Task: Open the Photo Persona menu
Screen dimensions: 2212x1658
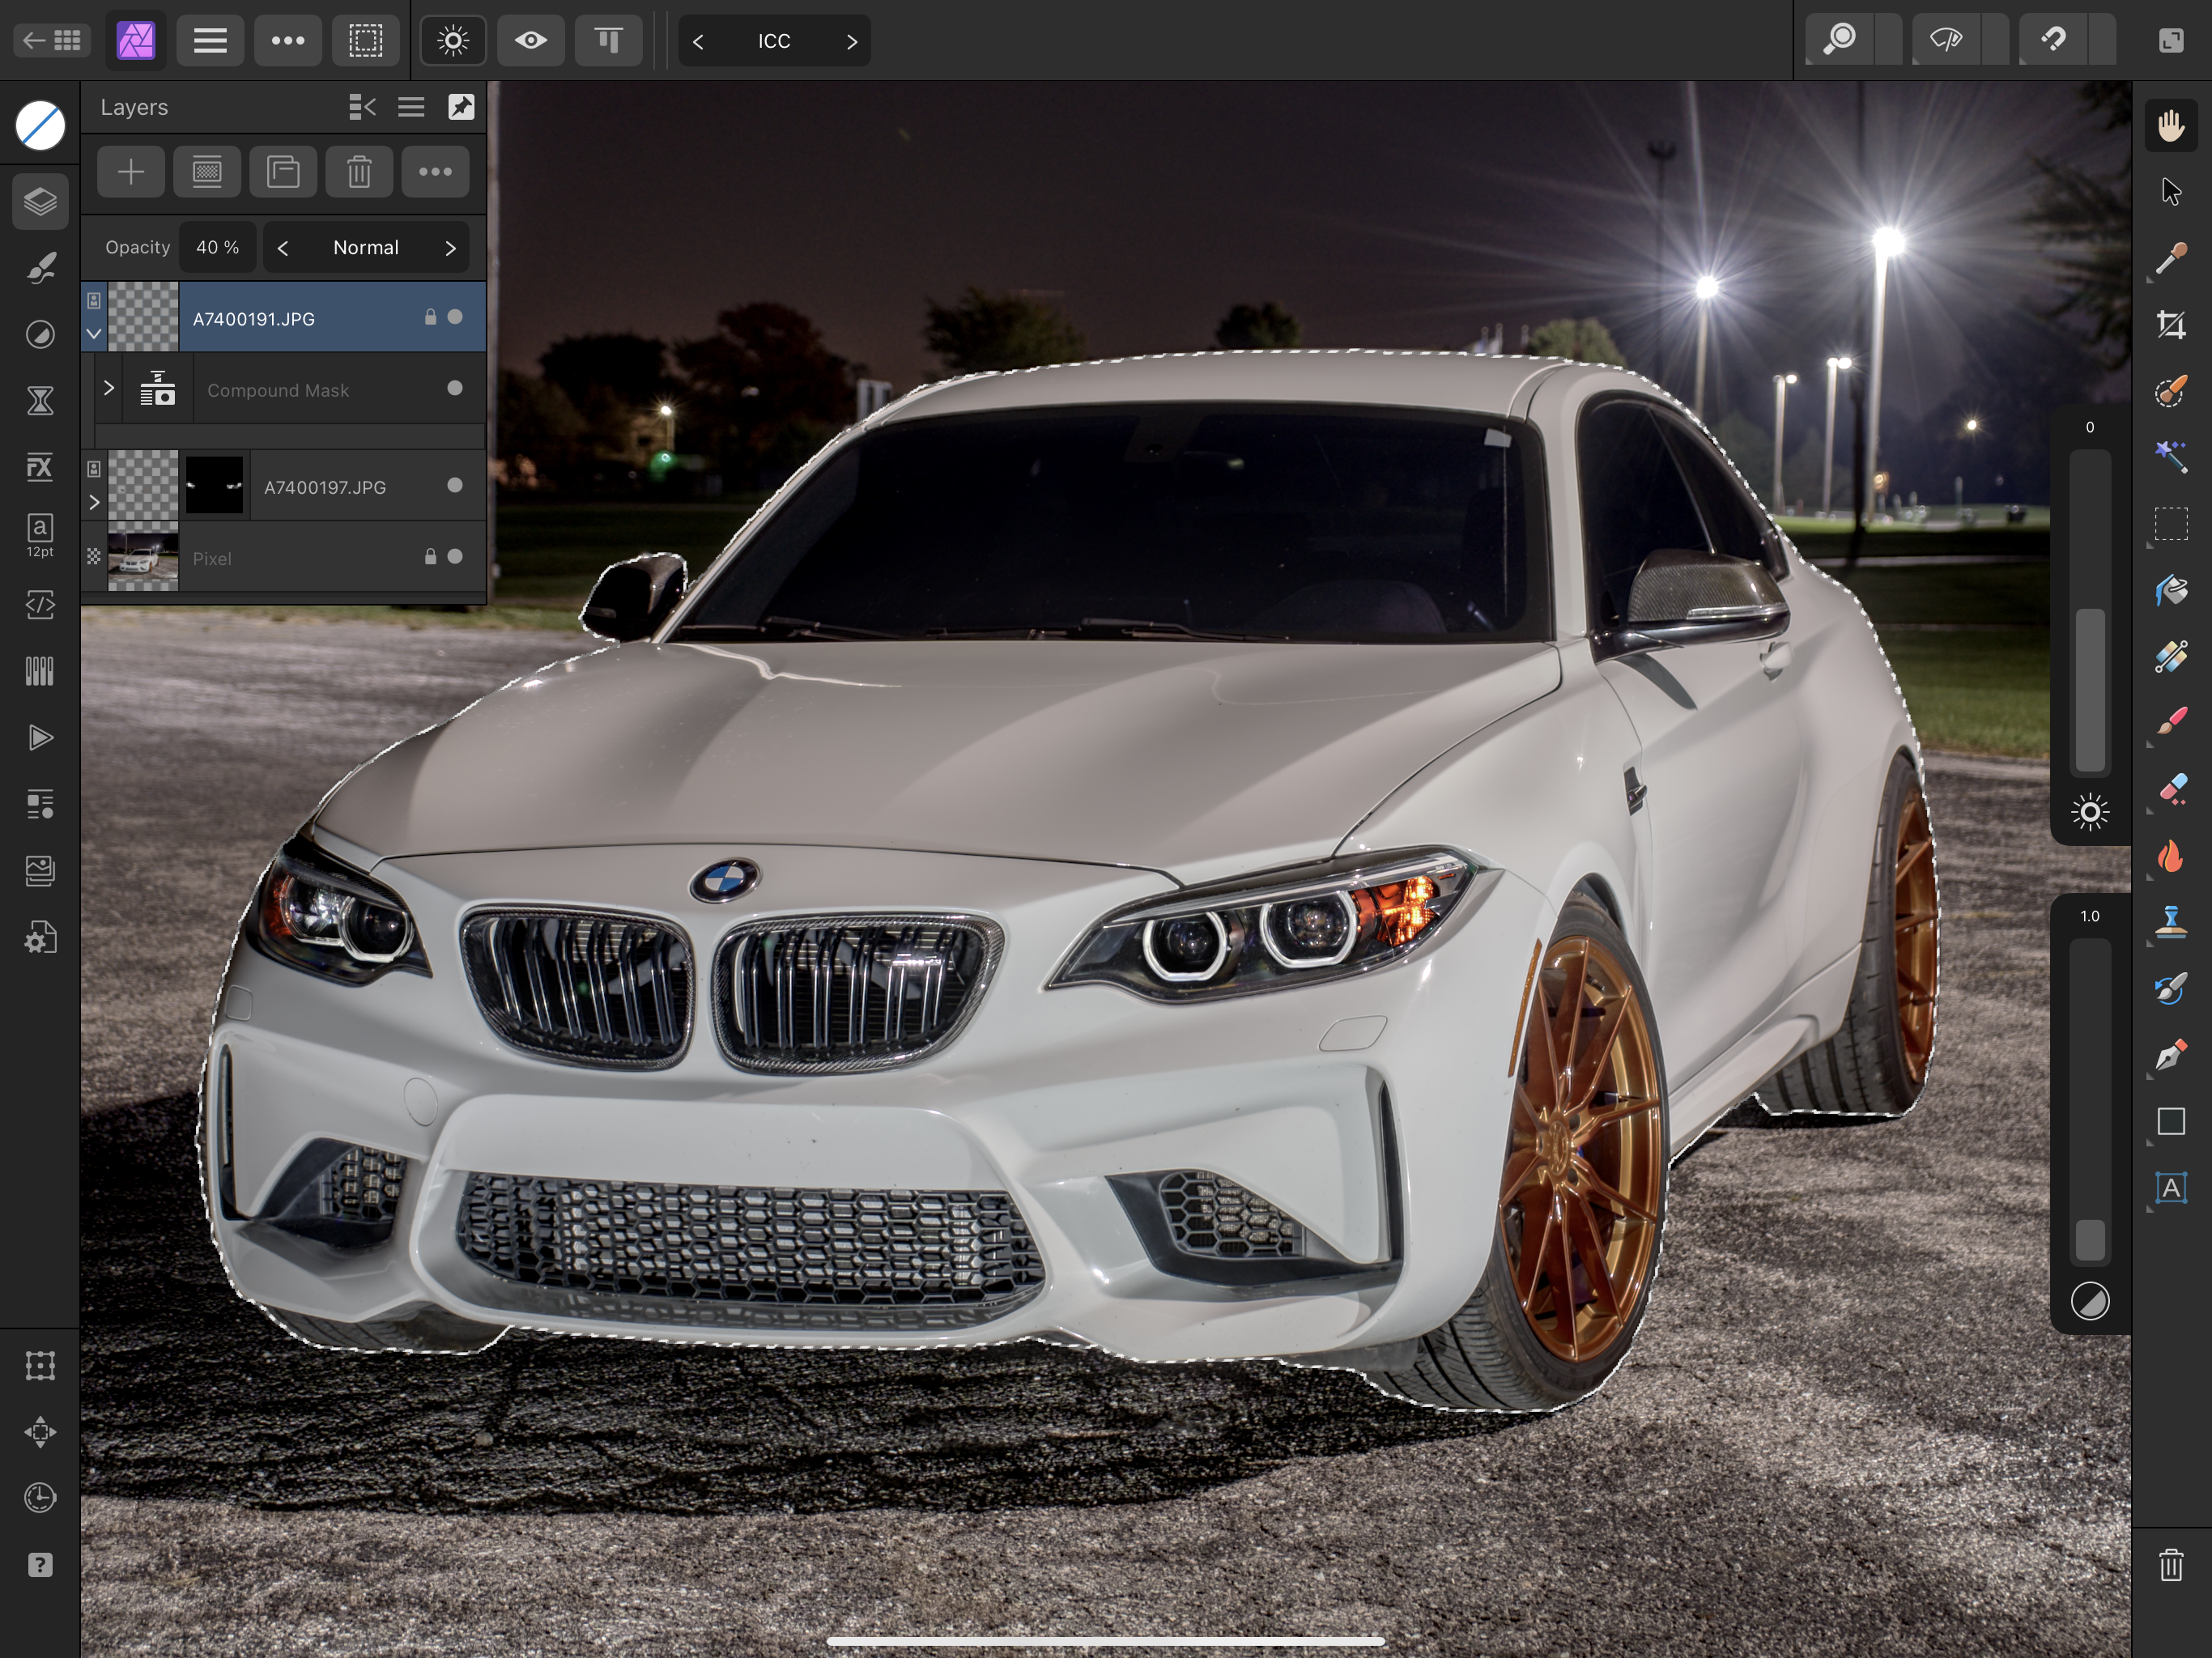Action: [x=136, y=41]
